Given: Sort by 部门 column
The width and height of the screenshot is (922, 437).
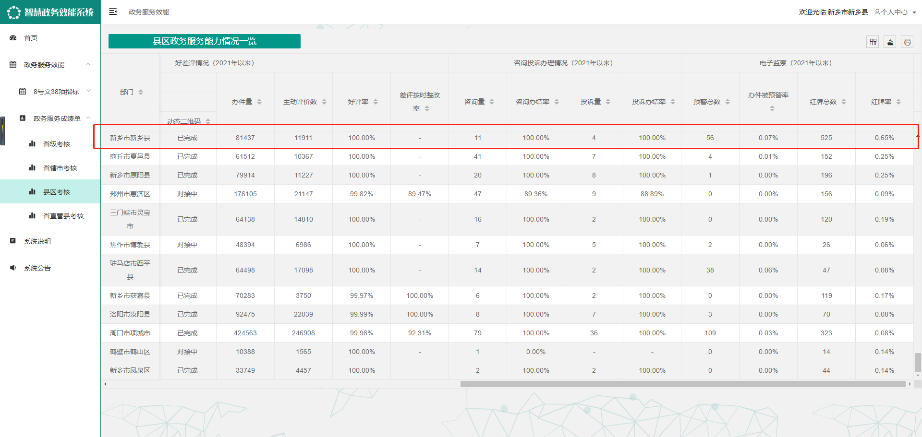Looking at the screenshot, I should tap(141, 92).
